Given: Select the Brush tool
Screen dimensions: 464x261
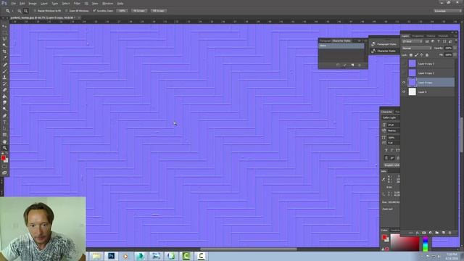Looking at the screenshot, I should click(x=4, y=71).
